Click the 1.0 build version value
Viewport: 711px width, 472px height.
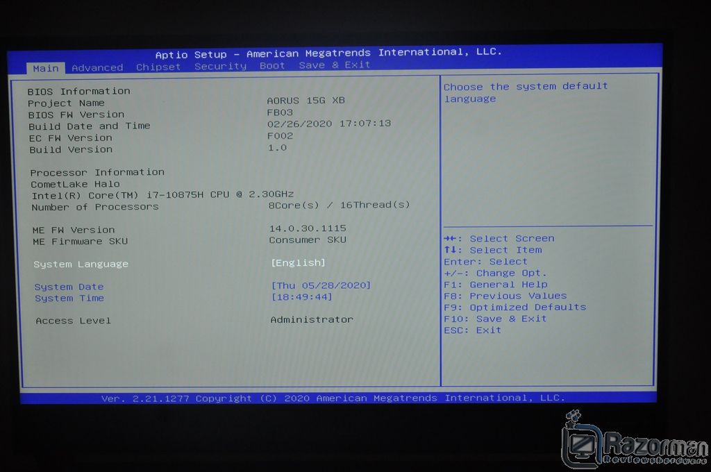277,148
